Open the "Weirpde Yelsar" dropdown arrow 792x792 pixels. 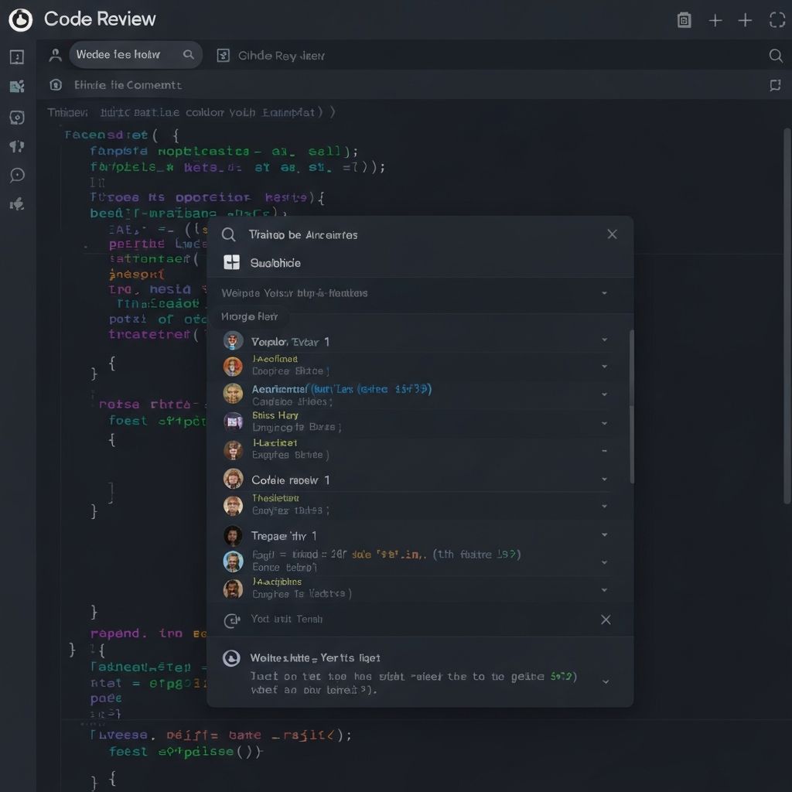click(604, 293)
